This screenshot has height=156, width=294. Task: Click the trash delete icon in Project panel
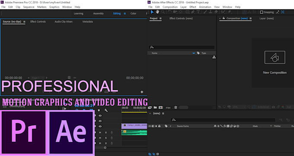(x=176, y=107)
